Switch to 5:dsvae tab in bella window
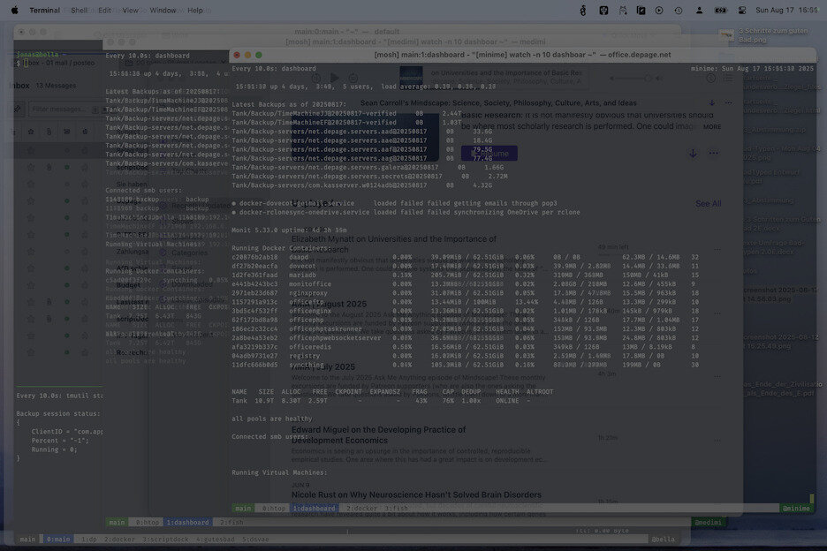827x551 pixels. point(255,540)
